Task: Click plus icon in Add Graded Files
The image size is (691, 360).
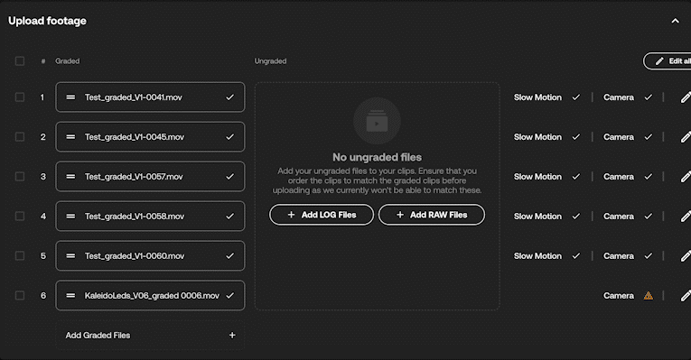Action: 232,335
